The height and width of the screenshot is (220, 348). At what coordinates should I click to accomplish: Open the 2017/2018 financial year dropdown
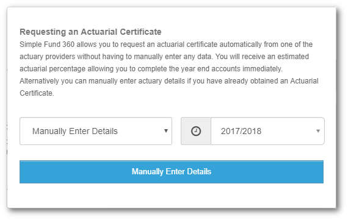point(267,131)
